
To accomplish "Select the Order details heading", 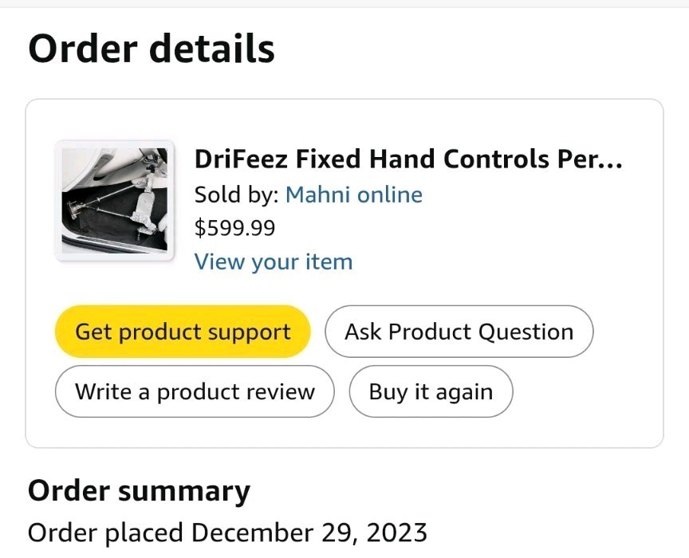I will pos(152,48).
